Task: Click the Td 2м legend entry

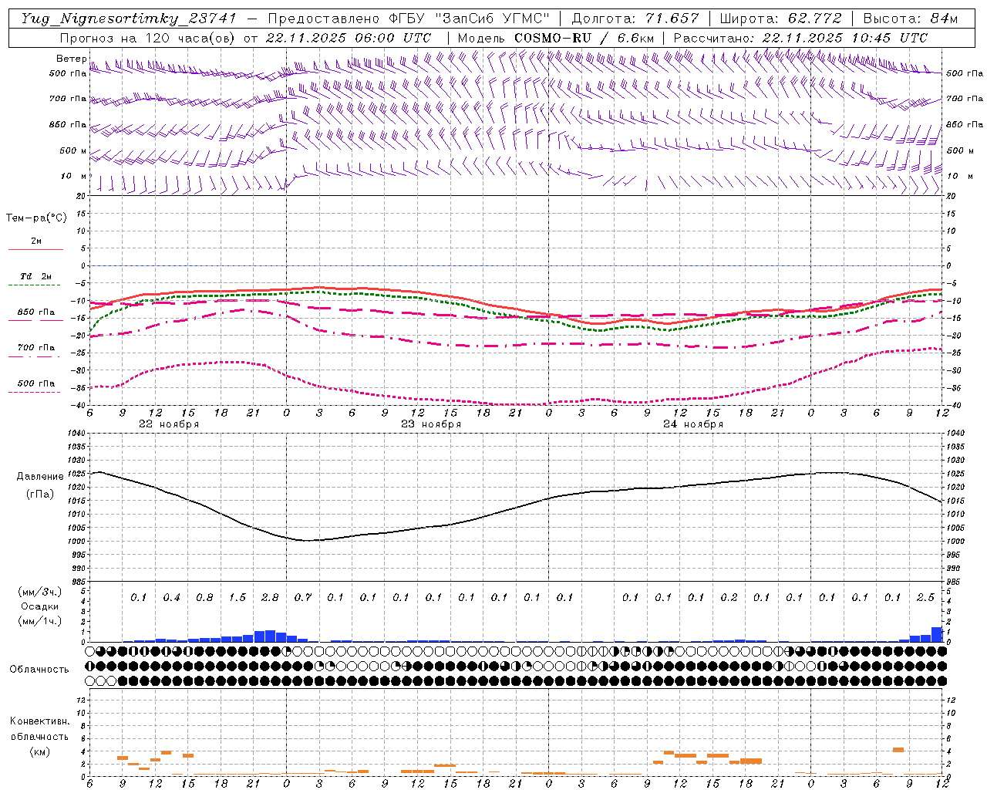Action: tap(35, 276)
